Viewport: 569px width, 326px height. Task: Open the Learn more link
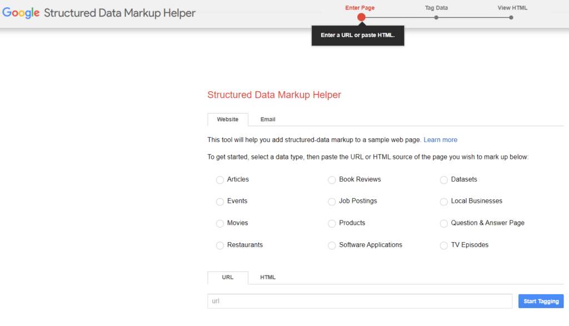[x=440, y=139]
